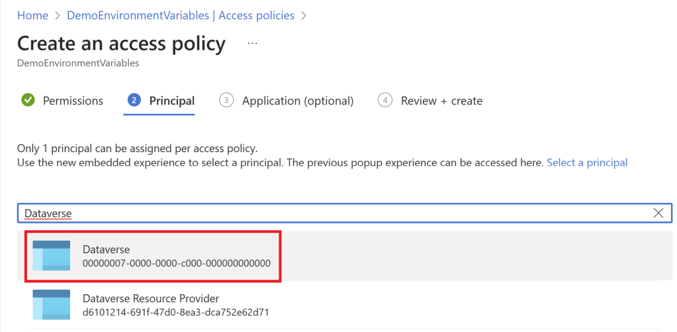The width and height of the screenshot is (677, 332).
Task: Open the Select a principal link
Action: (586, 162)
